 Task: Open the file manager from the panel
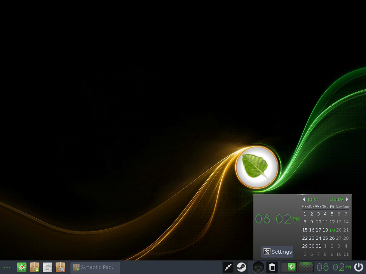[48, 267]
